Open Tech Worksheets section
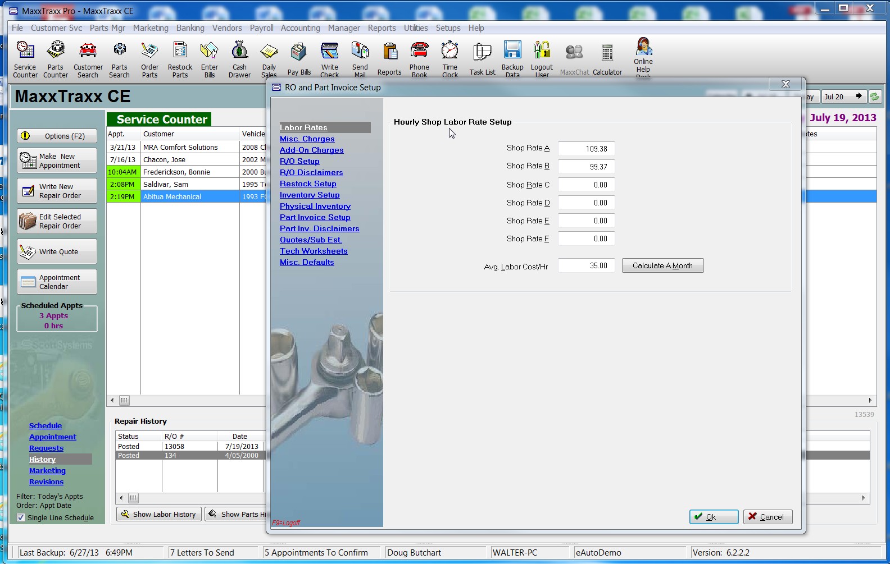The width and height of the screenshot is (890, 564). tap(314, 251)
